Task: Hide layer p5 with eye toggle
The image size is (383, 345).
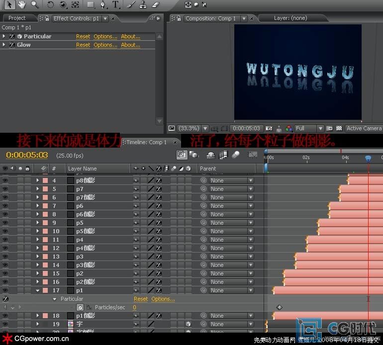Action: 5,222
